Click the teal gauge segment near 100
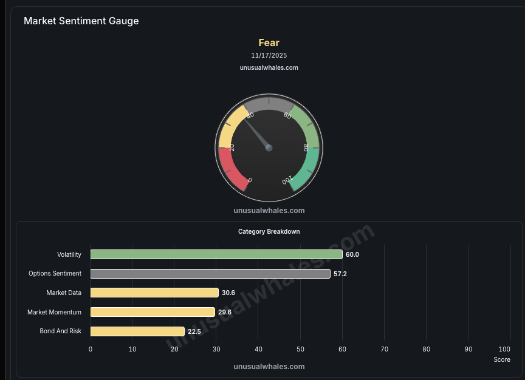 tap(307, 168)
